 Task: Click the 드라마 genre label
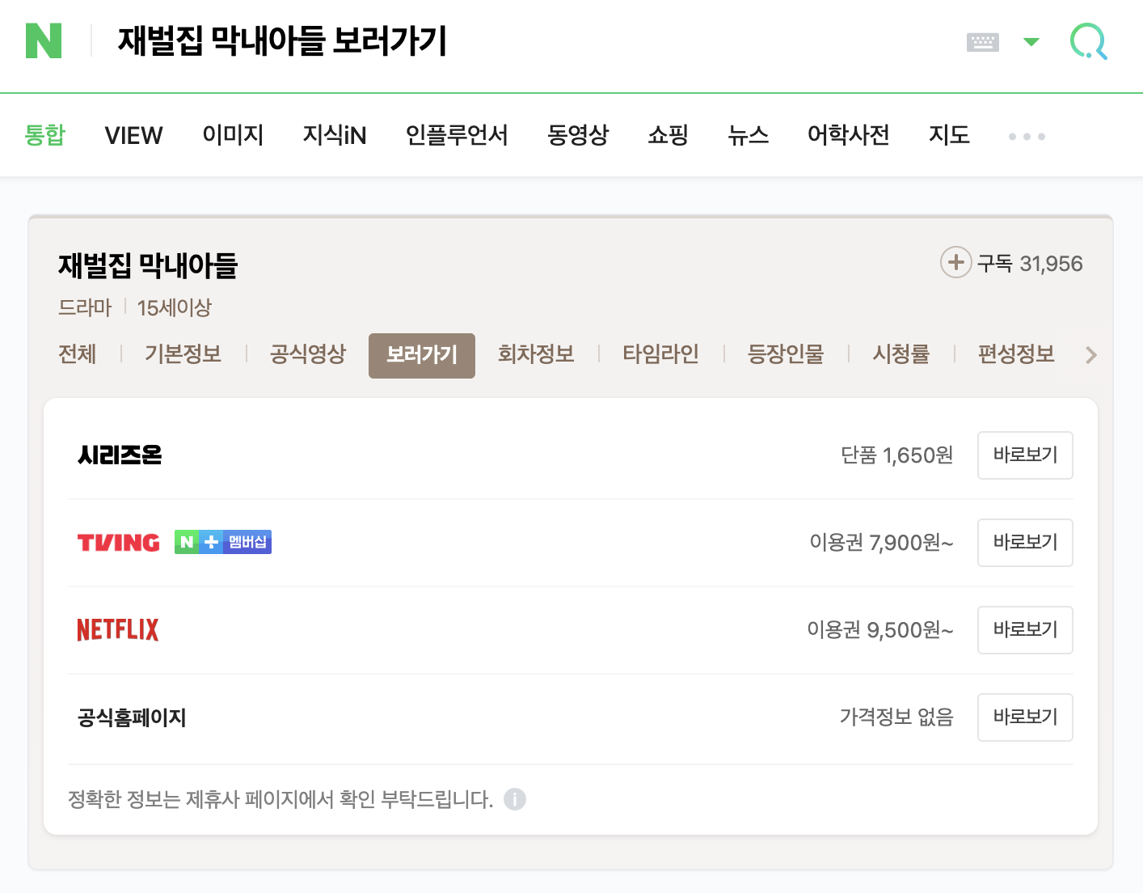coord(85,307)
